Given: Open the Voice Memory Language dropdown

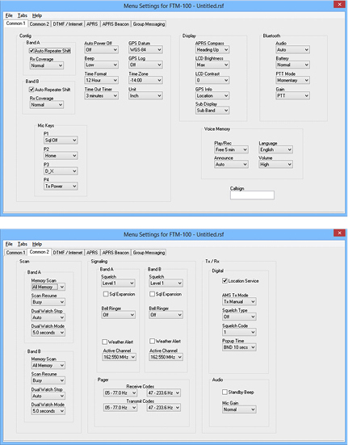Looking at the screenshot, I should 275,149.
